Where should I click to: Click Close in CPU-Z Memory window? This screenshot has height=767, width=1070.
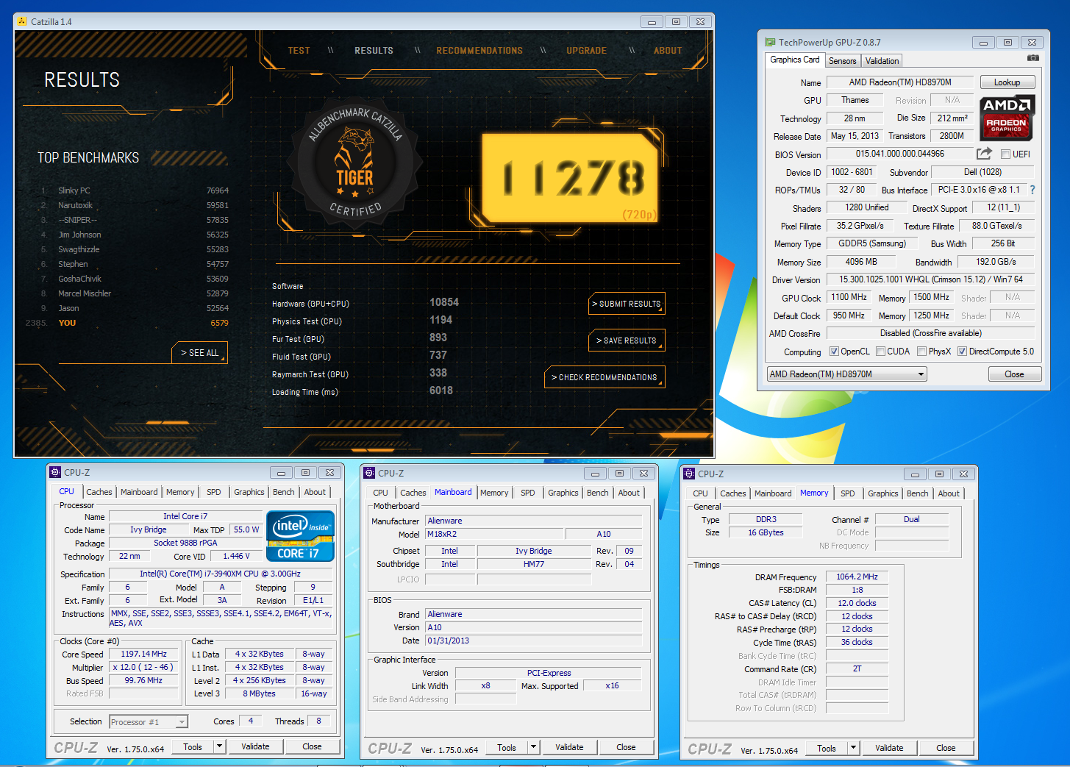946,748
